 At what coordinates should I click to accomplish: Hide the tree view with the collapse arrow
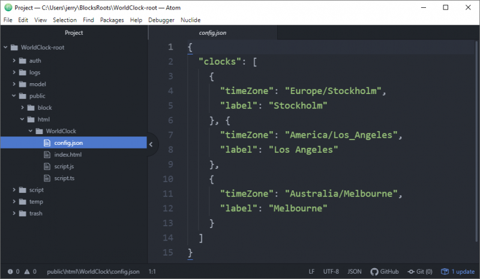(x=151, y=144)
